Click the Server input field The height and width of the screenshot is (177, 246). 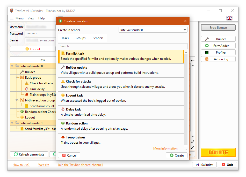pyautogui.click(x=40, y=40)
